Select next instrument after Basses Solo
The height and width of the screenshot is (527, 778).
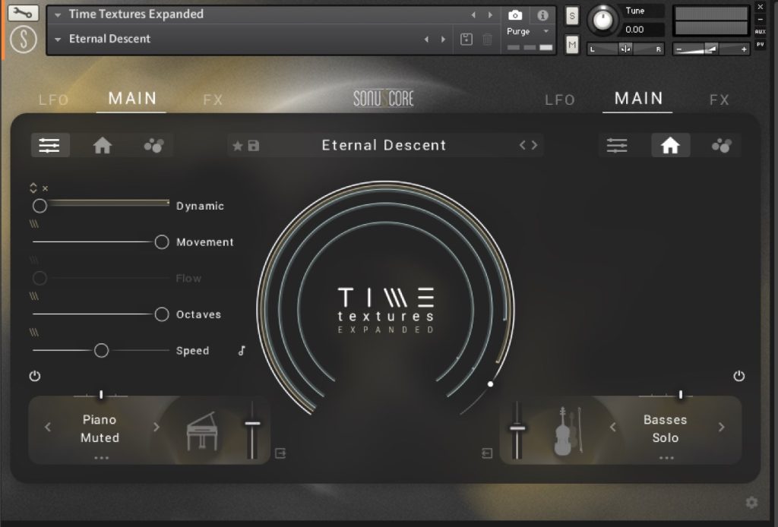[x=721, y=428]
